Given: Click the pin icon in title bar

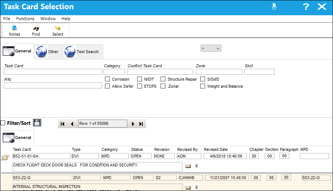Looking at the screenshot, I should 274,7.
